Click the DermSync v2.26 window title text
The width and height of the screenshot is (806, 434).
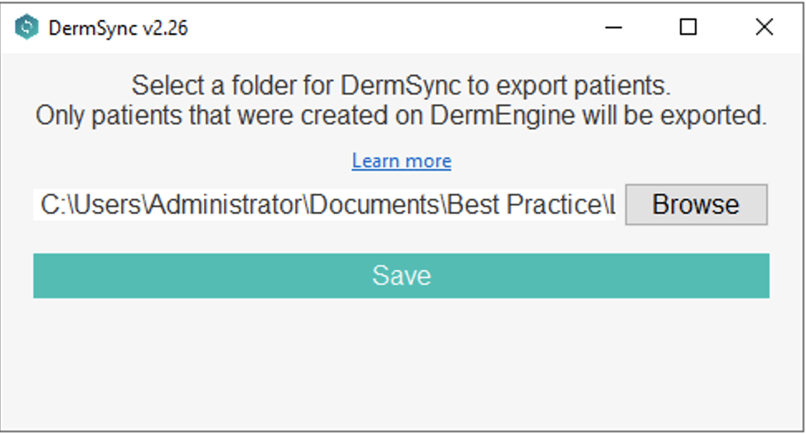pos(118,28)
